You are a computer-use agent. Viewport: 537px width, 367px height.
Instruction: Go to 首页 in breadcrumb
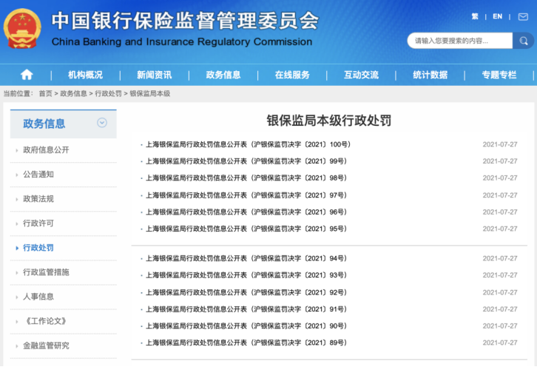(46, 93)
